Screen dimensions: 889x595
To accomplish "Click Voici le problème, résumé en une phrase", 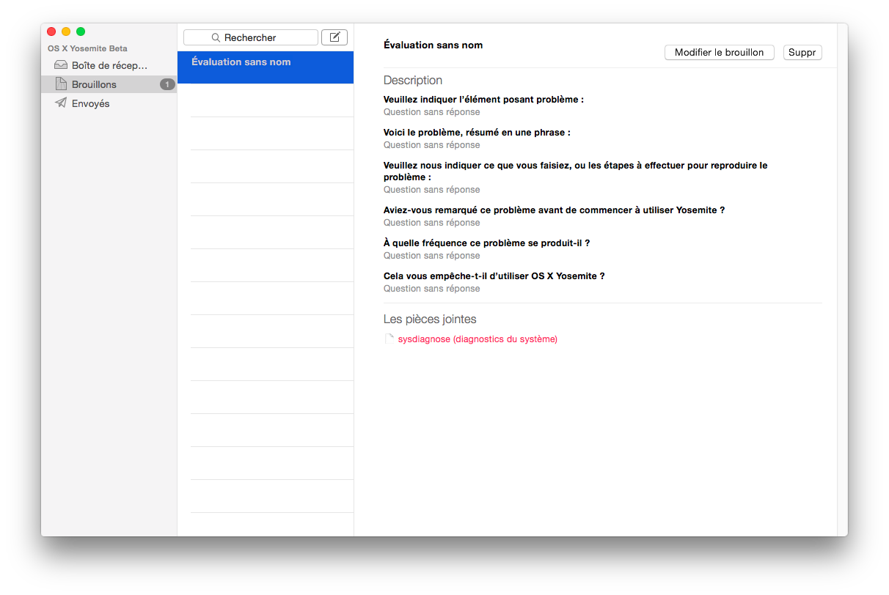I will pyautogui.click(x=477, y=133).
